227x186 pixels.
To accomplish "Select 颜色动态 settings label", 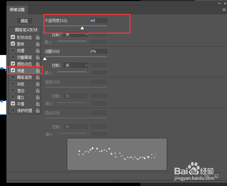I will click(x=24, y=64).
